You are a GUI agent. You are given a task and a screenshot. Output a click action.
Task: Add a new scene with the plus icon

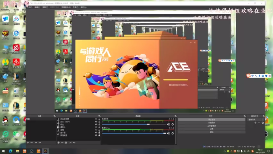[28, 143]
